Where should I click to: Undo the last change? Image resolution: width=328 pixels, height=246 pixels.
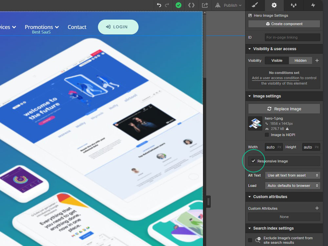(159, 5)
